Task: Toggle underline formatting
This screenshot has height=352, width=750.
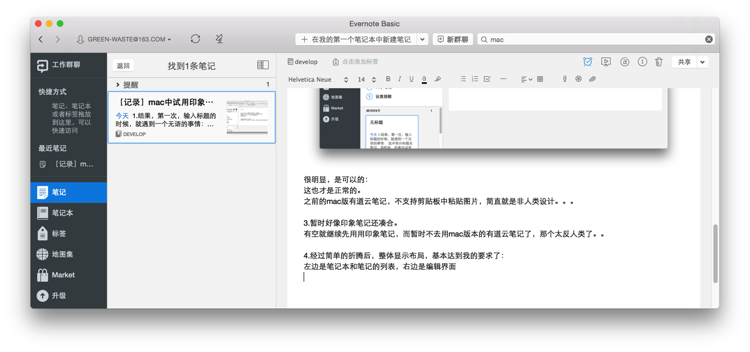Action: [412, 79]
